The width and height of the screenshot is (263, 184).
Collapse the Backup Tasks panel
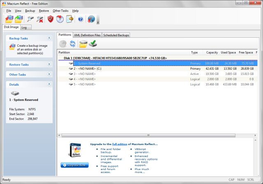pyautogui.click(x=49, y=38)
